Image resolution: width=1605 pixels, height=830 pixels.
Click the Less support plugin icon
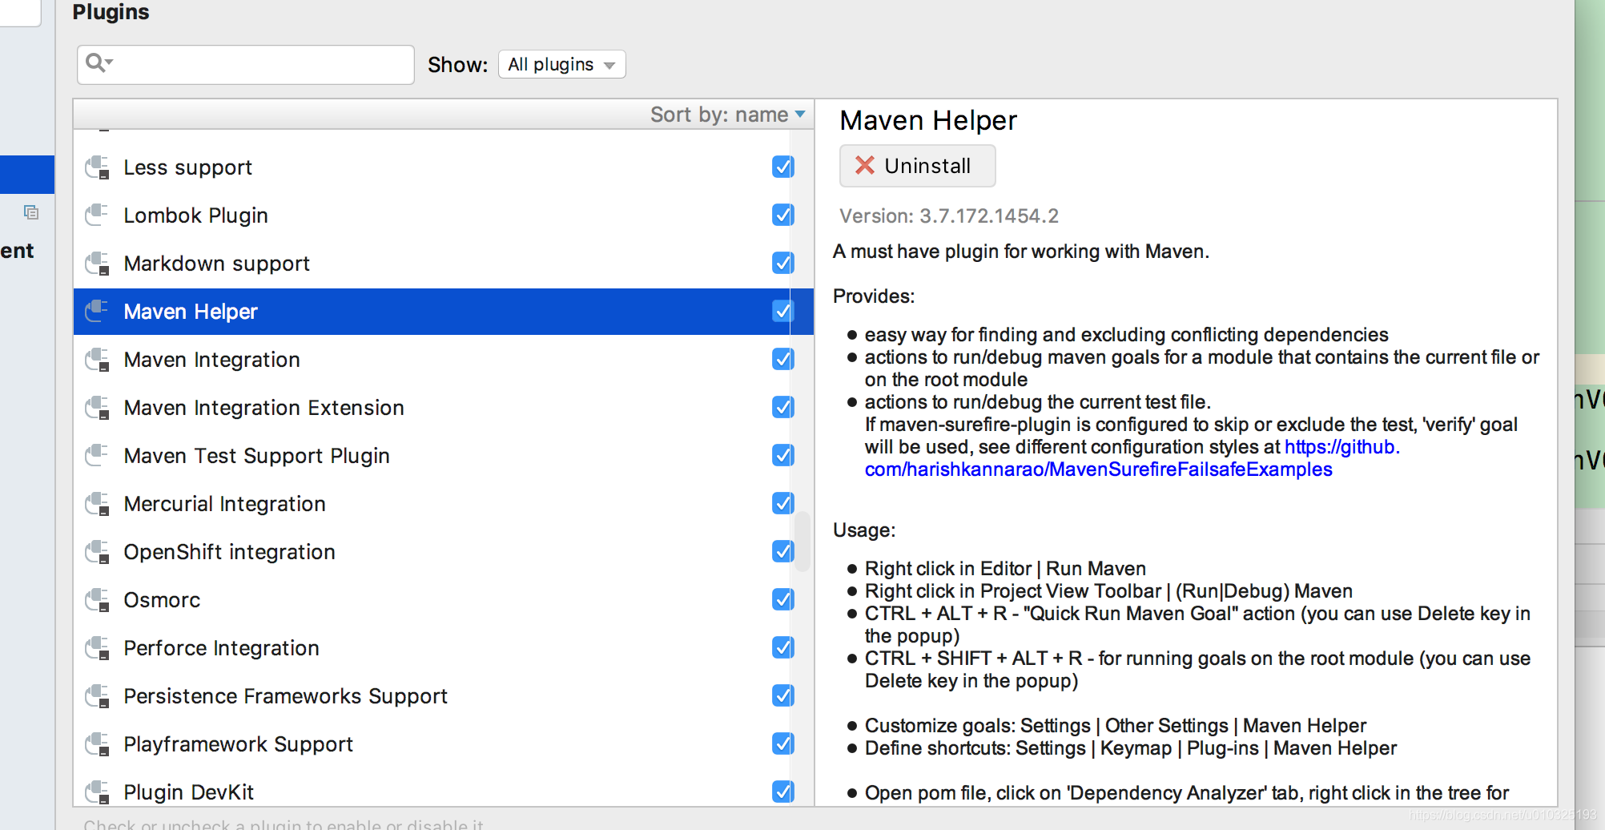coord(98,167)
